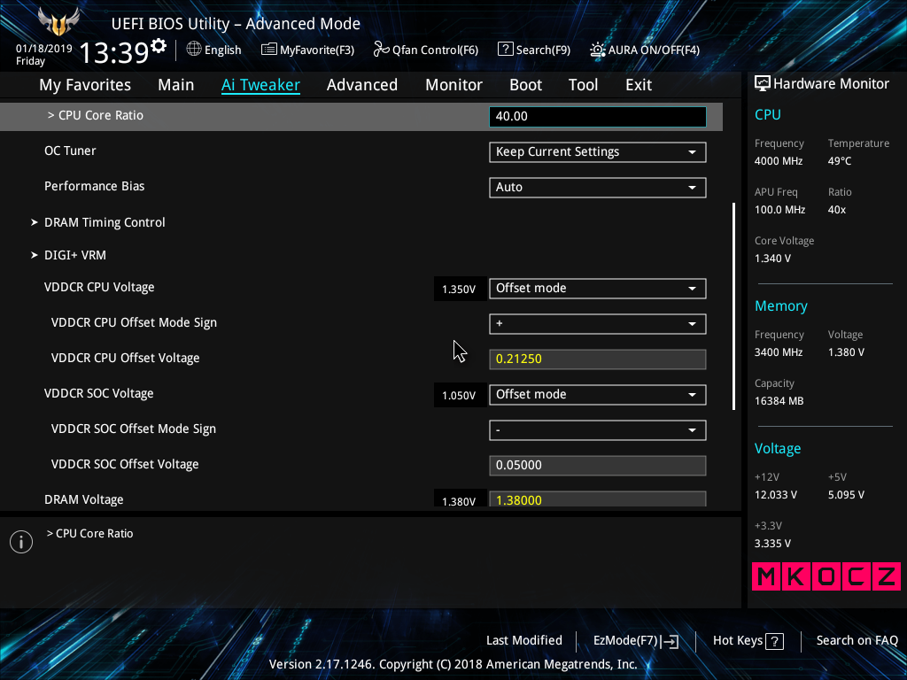Open My Favorites tab
The height and width of the screenshot is (680, 907).
pos(85,85)
